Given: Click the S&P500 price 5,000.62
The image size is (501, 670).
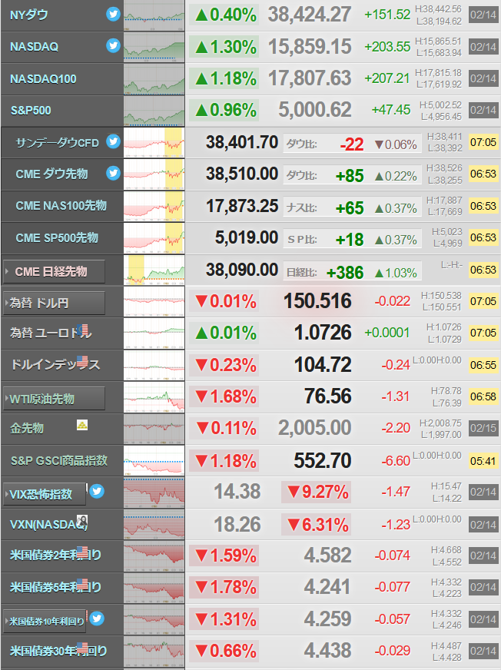Looking at the screenshot, I should point(315,110).
